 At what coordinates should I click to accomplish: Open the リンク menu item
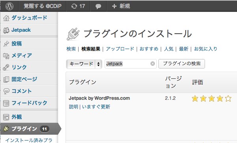[x=19, y=67]
